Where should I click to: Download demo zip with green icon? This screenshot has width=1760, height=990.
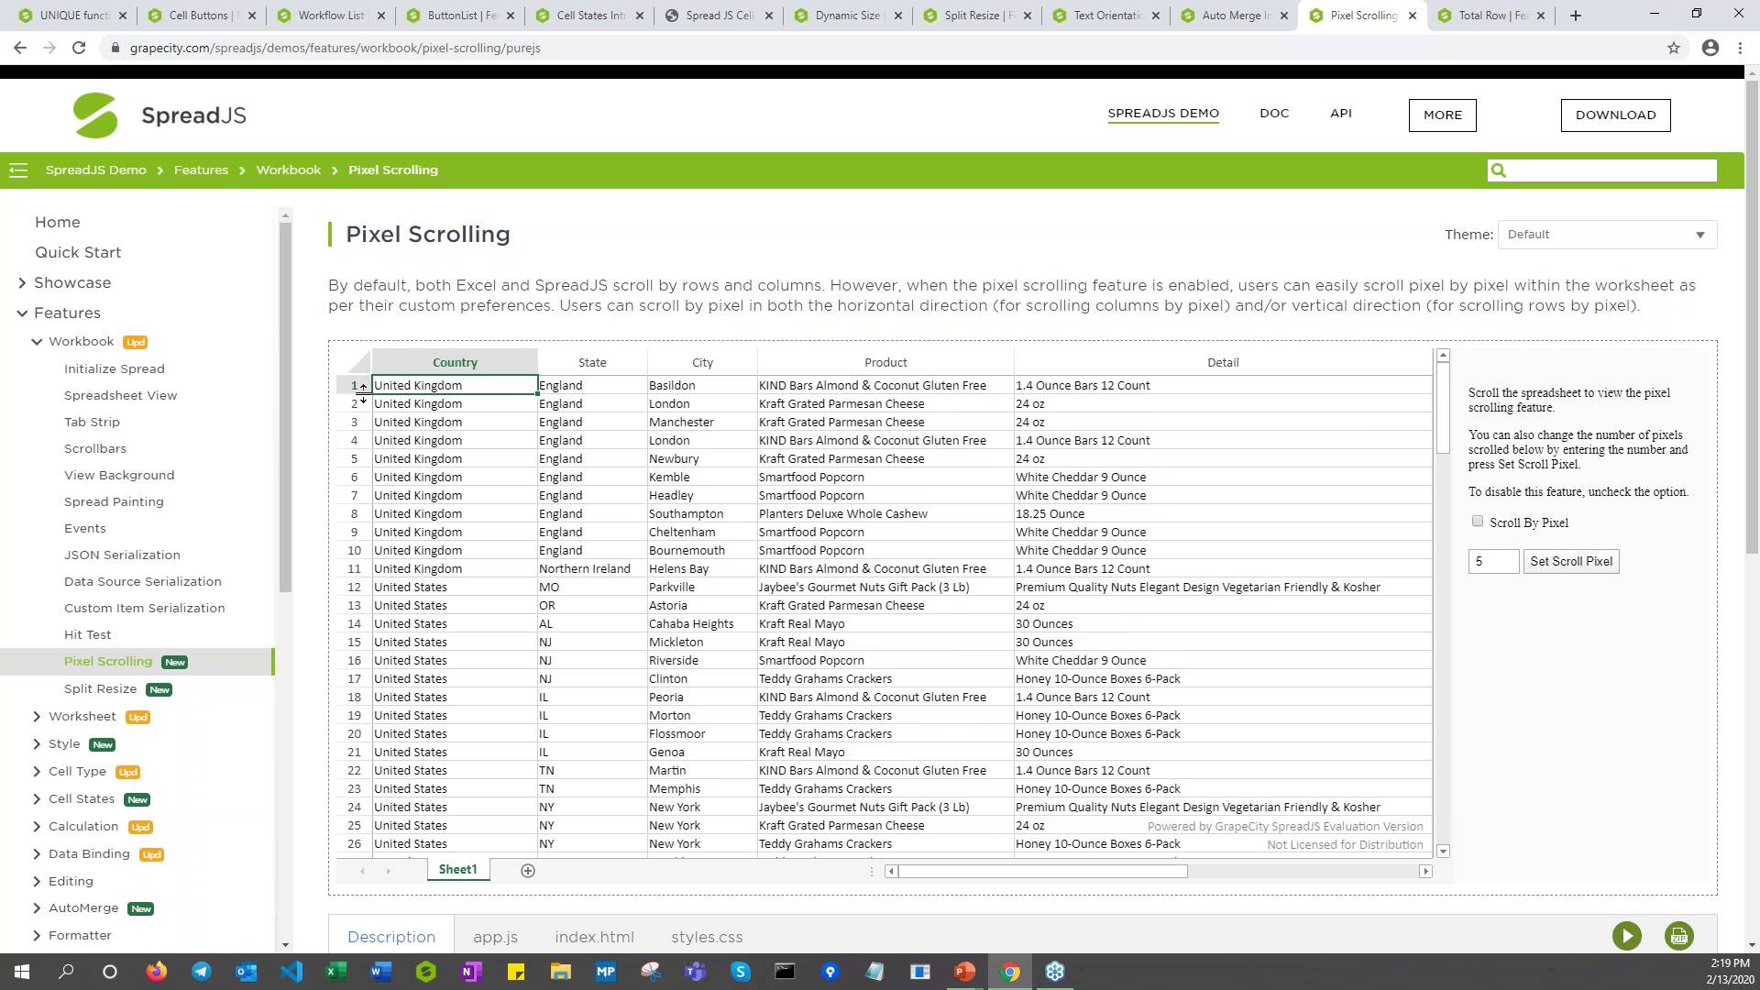pos(1678,936)
